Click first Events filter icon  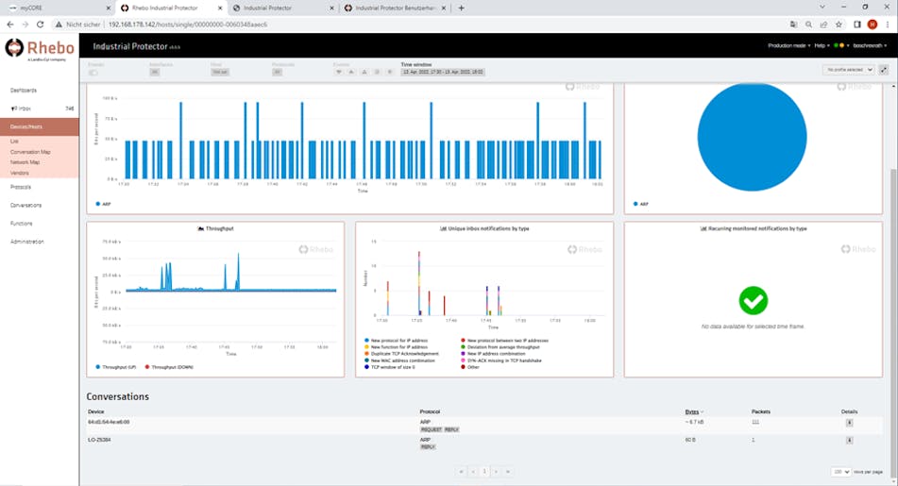point(338,72)
